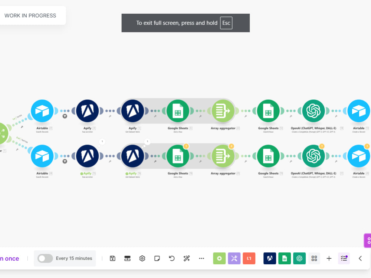Click the upper-route OpenAI (ChatGPT, Whisper, DALL-E) label
371x278 pixels.
click(313, 128)
